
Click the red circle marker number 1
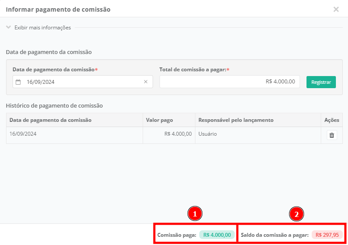(x=195, y=214)
